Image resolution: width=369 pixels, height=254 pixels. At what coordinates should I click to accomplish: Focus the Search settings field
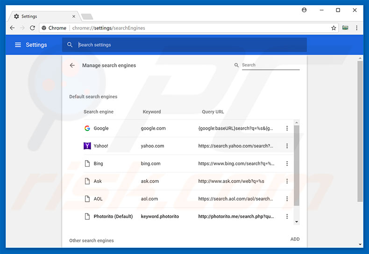pyautogui.click(x=187, y=45)
